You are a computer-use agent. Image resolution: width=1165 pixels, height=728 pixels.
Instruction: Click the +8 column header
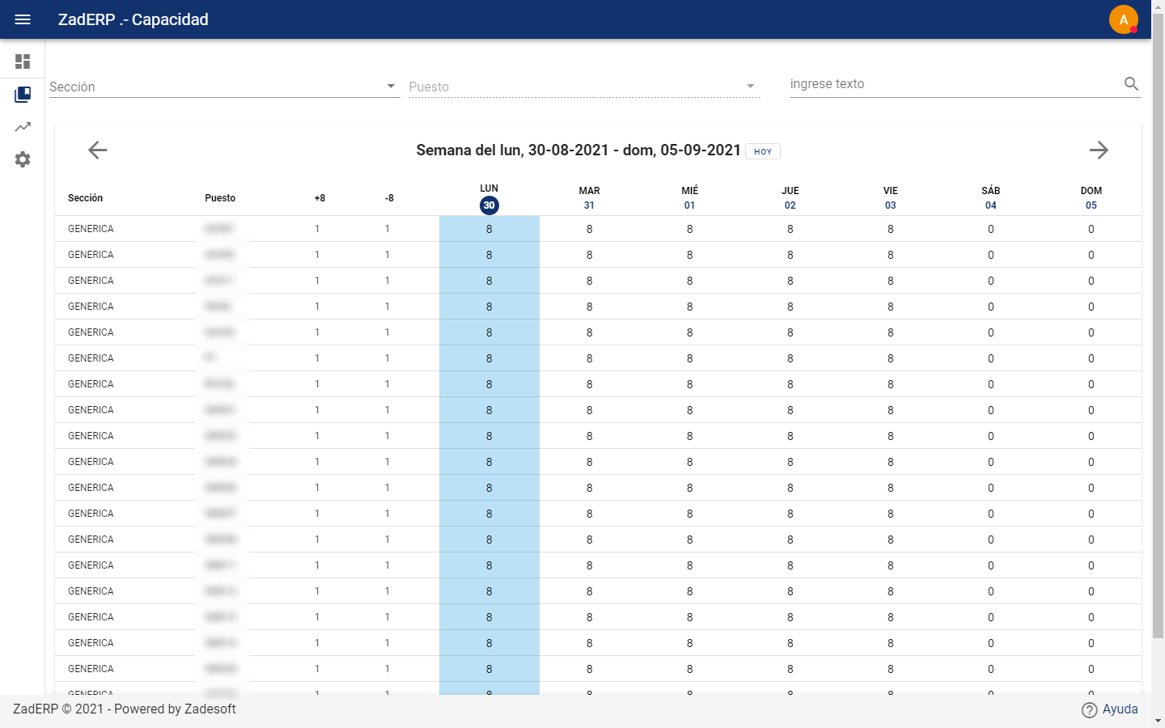click(320, 198)
